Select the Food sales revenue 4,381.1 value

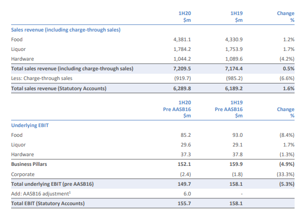click(x=182, y=40)
